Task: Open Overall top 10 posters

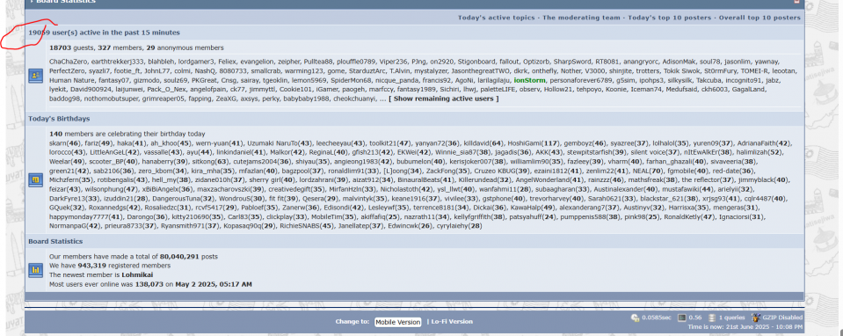Action: (x=759, y=18)
